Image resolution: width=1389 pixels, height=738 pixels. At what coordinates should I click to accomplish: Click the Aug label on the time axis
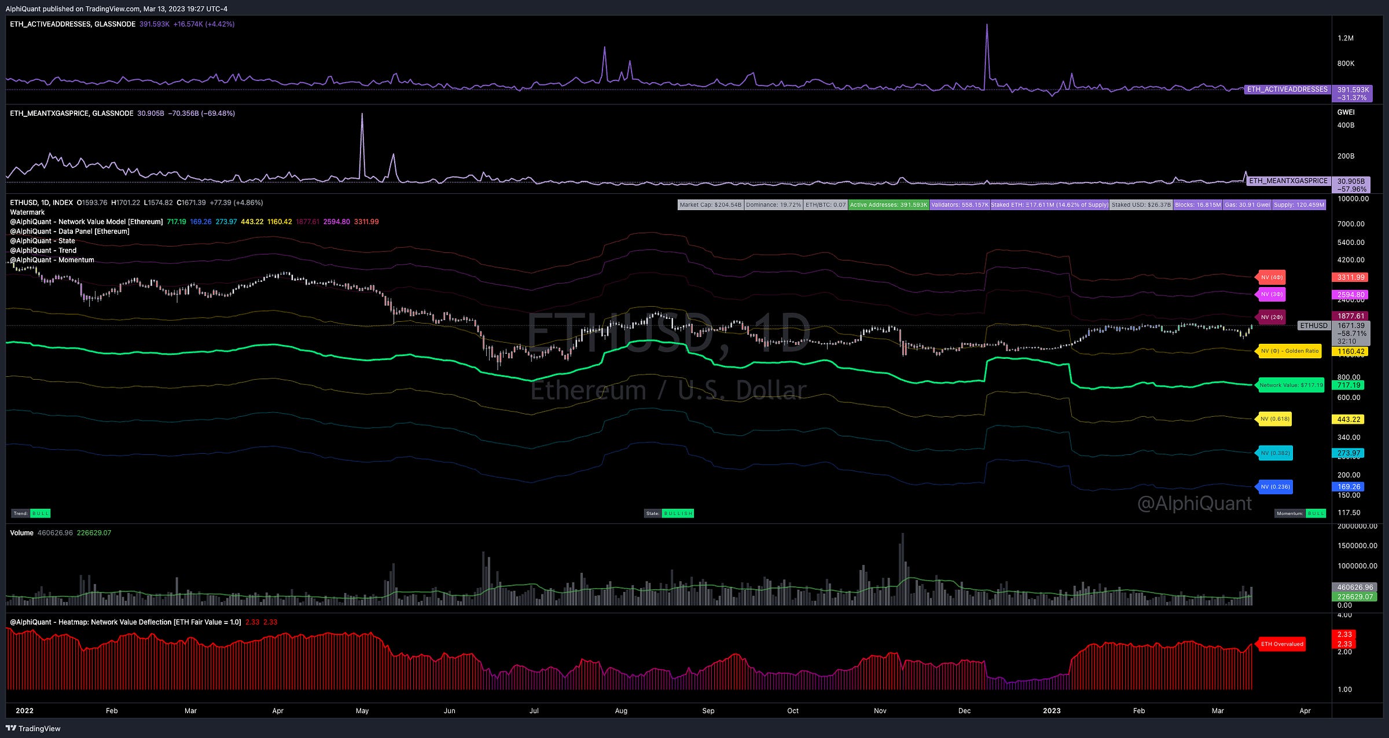[x=621, y=711]
